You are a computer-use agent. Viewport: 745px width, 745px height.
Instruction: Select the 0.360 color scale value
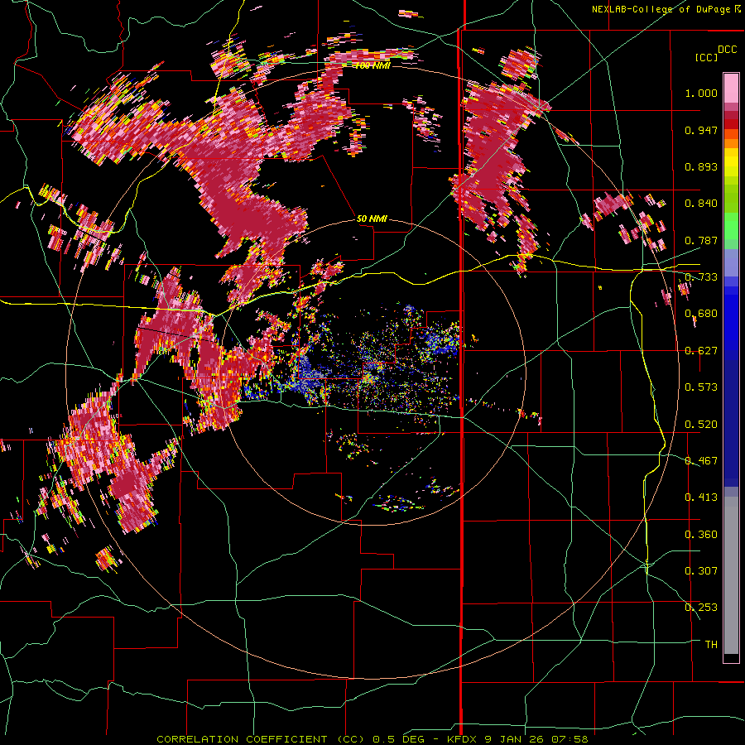coord(701,535)
